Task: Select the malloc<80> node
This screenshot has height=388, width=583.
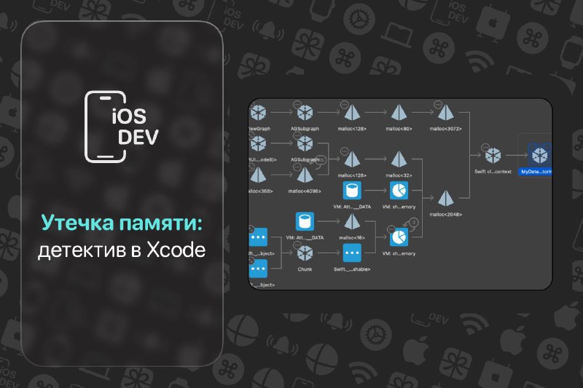Action: pos(399,112)
